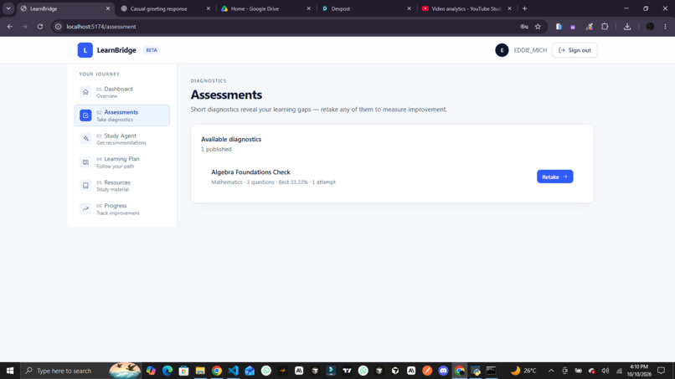Open the browser downloads icon

[627, 27]
